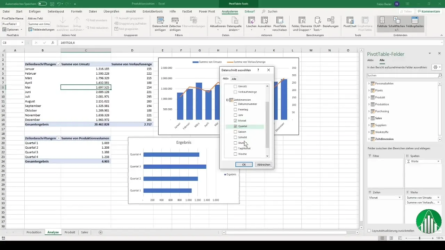Image resolution: width=445 pixels, height=250 pixels.
Task: Check the Jahr checkbox
Action: 235,115
